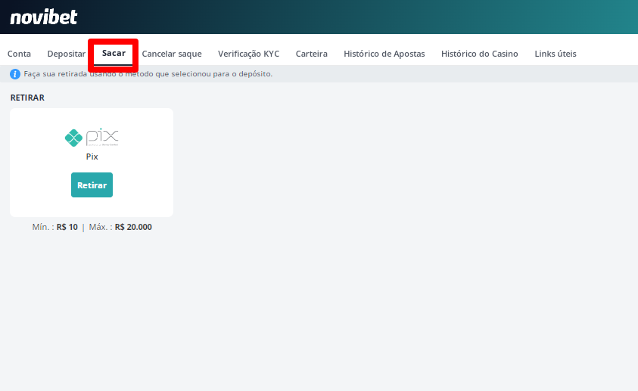This screenshot has height=391, width=638.
Task: Click the blue info icon in the notice bar
Action: tap(14, 74)
